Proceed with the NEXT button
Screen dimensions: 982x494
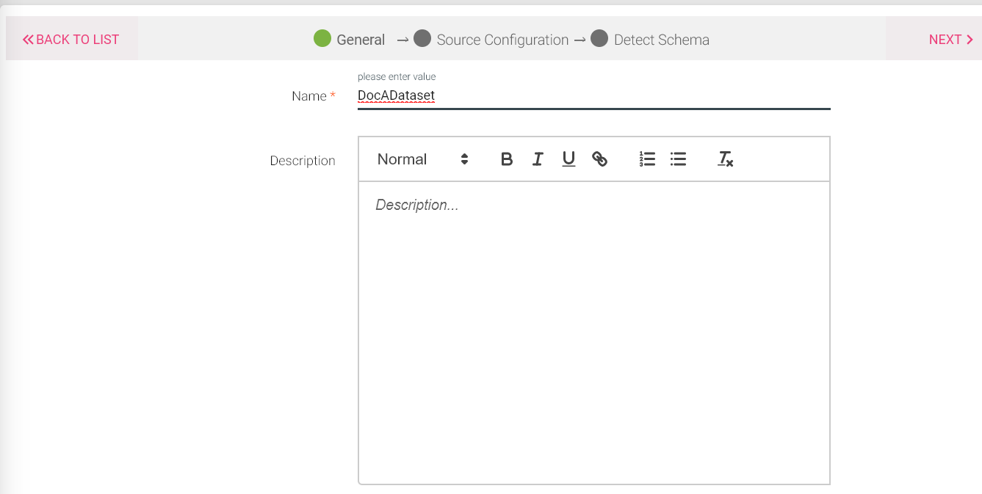(x=950, y=40)
